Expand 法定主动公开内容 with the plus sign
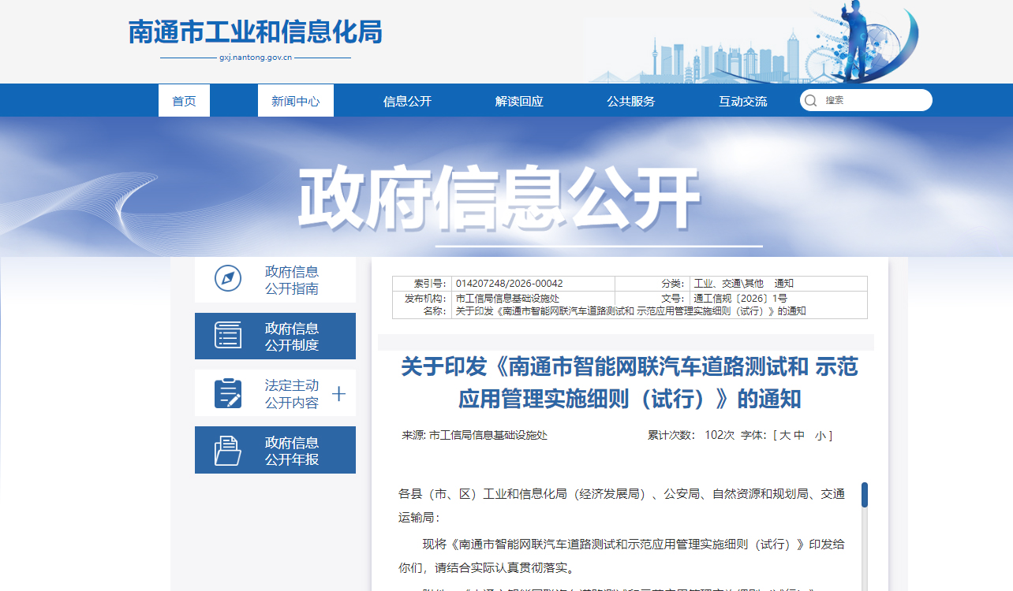Image resolution: width=1013 pixels, height=591 pixels. (x=338, y=394)
